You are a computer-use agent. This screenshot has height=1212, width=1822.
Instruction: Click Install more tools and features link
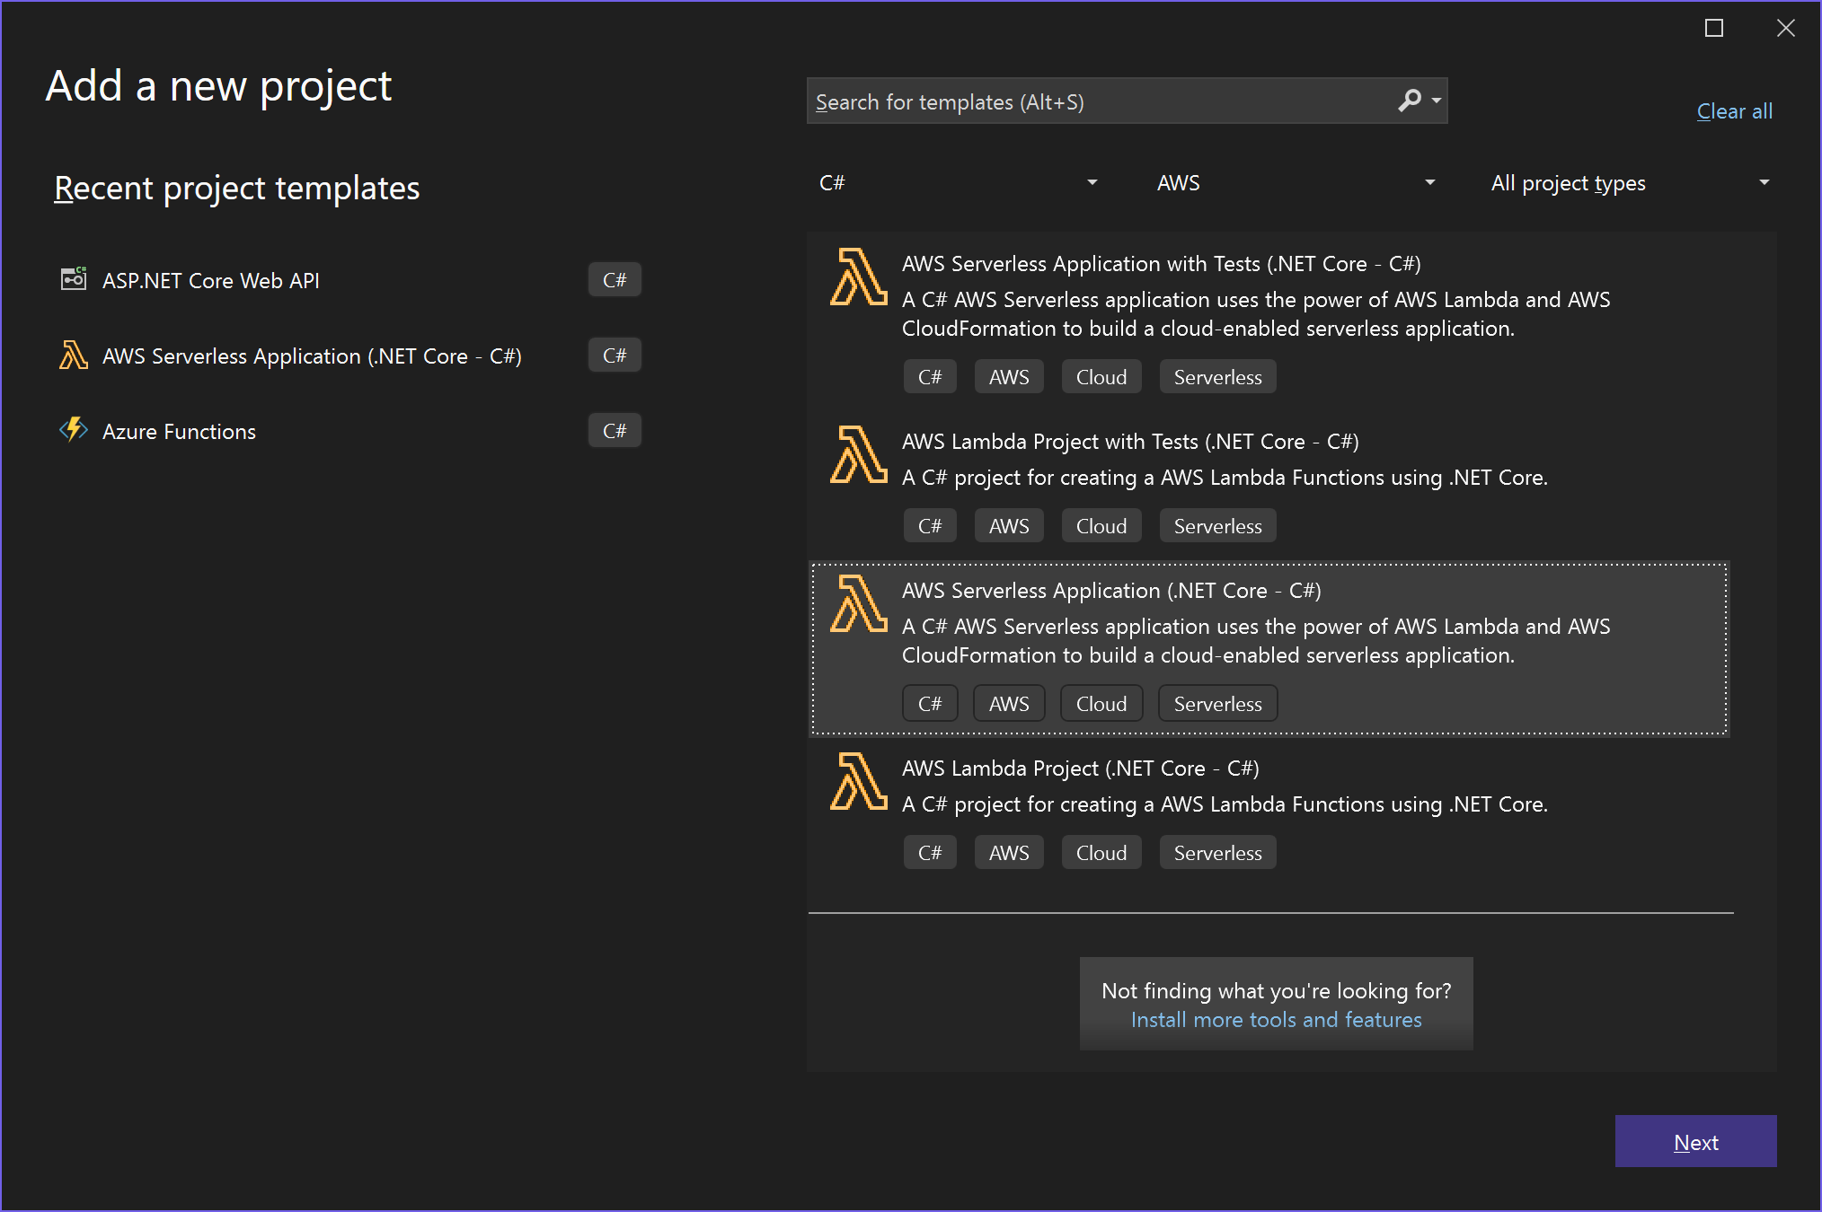[1279, 1020]
